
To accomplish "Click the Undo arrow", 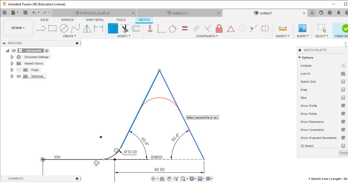I will point(34,13).
